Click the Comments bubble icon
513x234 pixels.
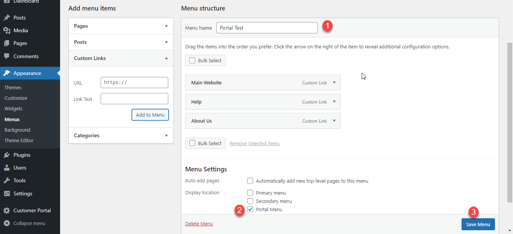pyautogui.click(x=7, y=56)
